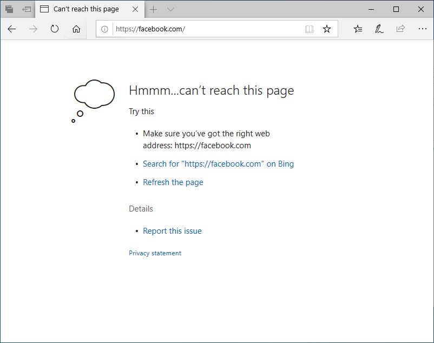This screenshot has width=434, height=343.
Task: Click the Refresh the page link
Action: [x=173, y=182]
